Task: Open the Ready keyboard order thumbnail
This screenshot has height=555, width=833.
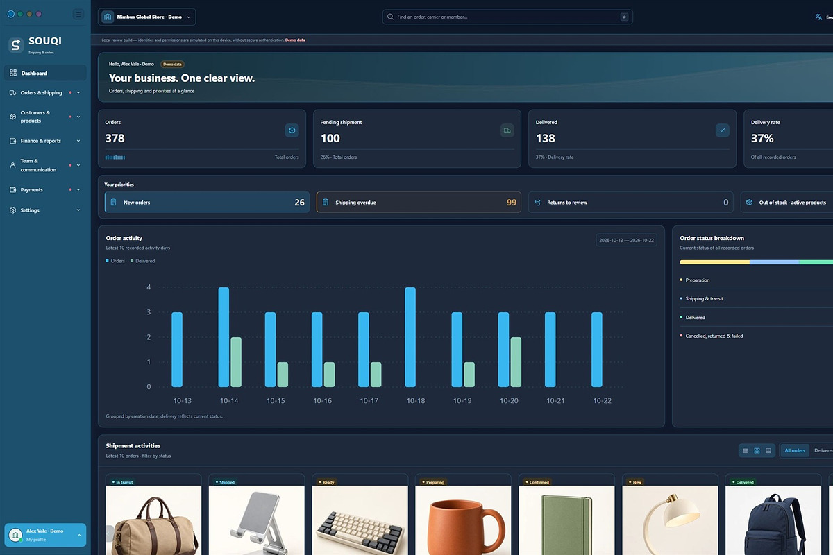Action: click(x=360, y=520)
